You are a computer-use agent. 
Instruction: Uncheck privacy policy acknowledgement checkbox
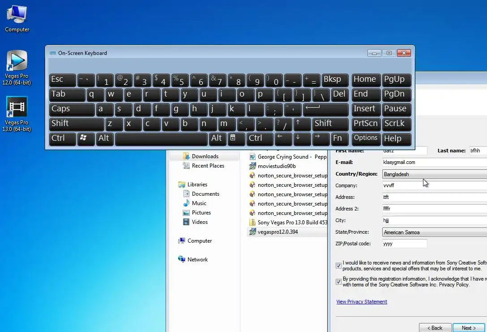(x=338, y=282)
